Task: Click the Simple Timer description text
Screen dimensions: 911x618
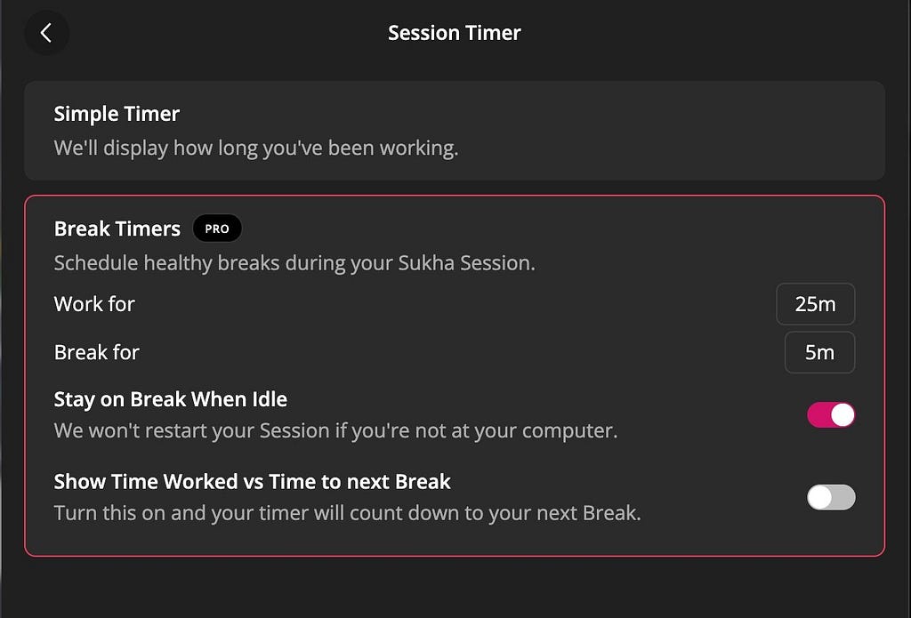Action: click(x=256, y=148)
